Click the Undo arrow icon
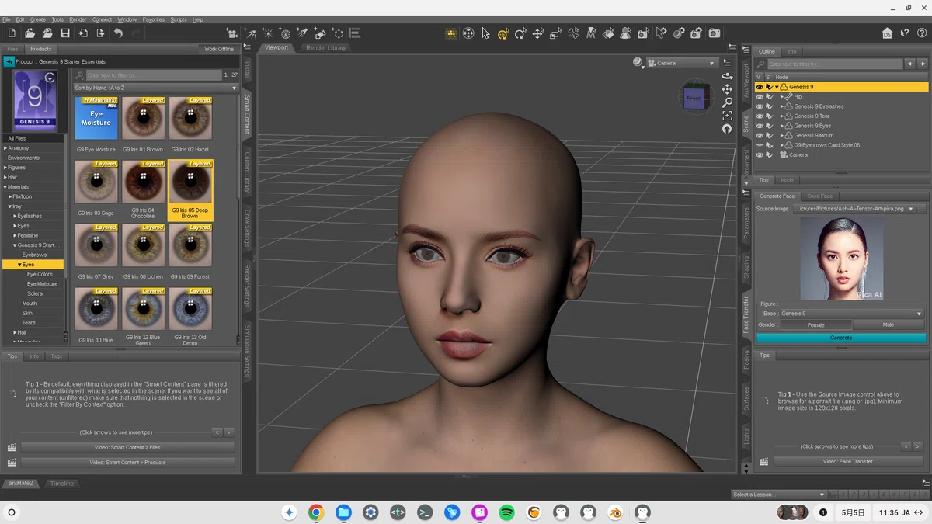932x524 pixels. 118,33
